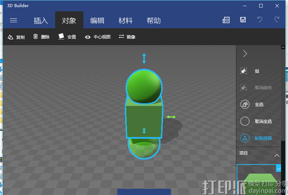Click the undo arrow button
This screenshot has width=288, height=195.
click(x=260, y=20)
